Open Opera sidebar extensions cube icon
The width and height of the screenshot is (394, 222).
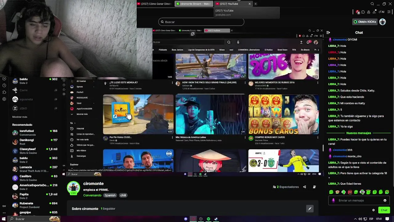tap(4, 92)
